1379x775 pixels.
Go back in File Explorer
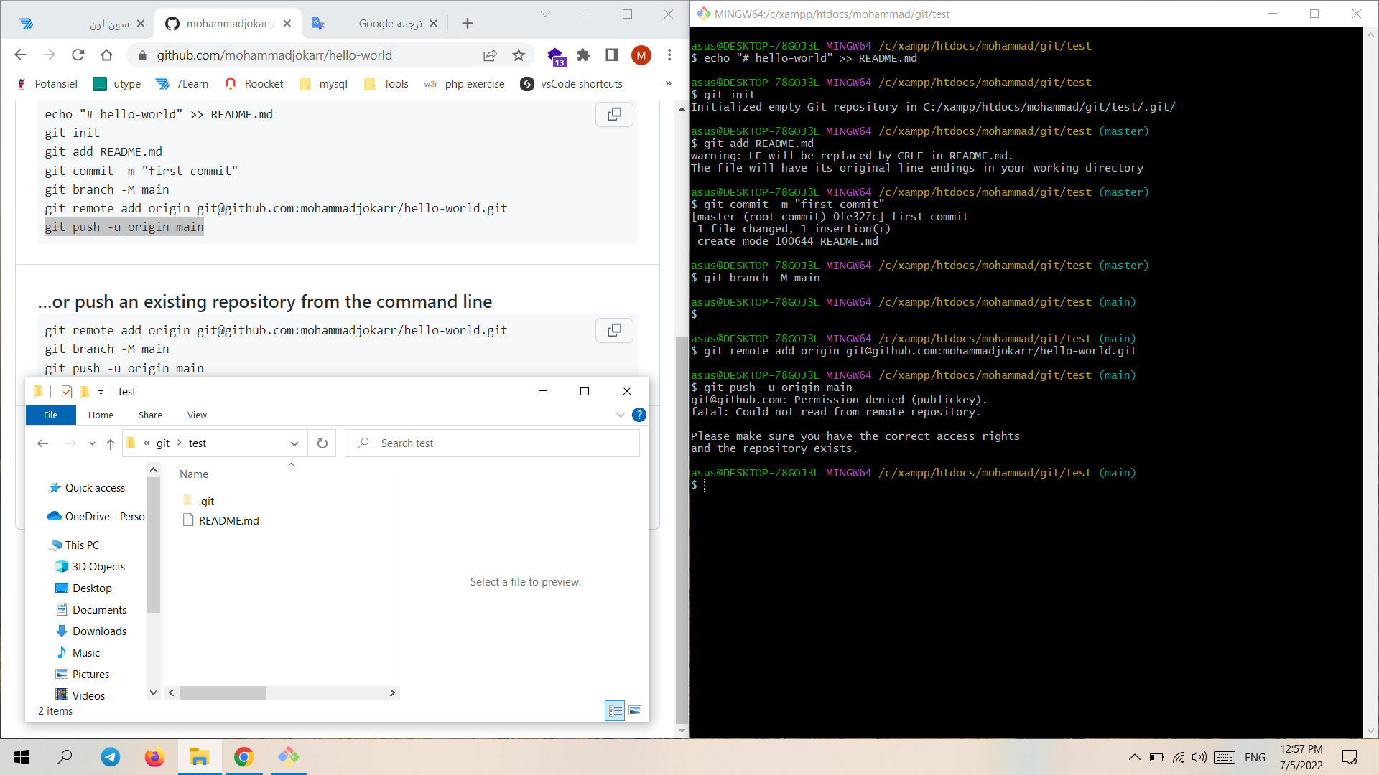(42, 443)
